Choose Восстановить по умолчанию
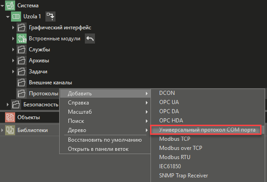 (105, 140)
